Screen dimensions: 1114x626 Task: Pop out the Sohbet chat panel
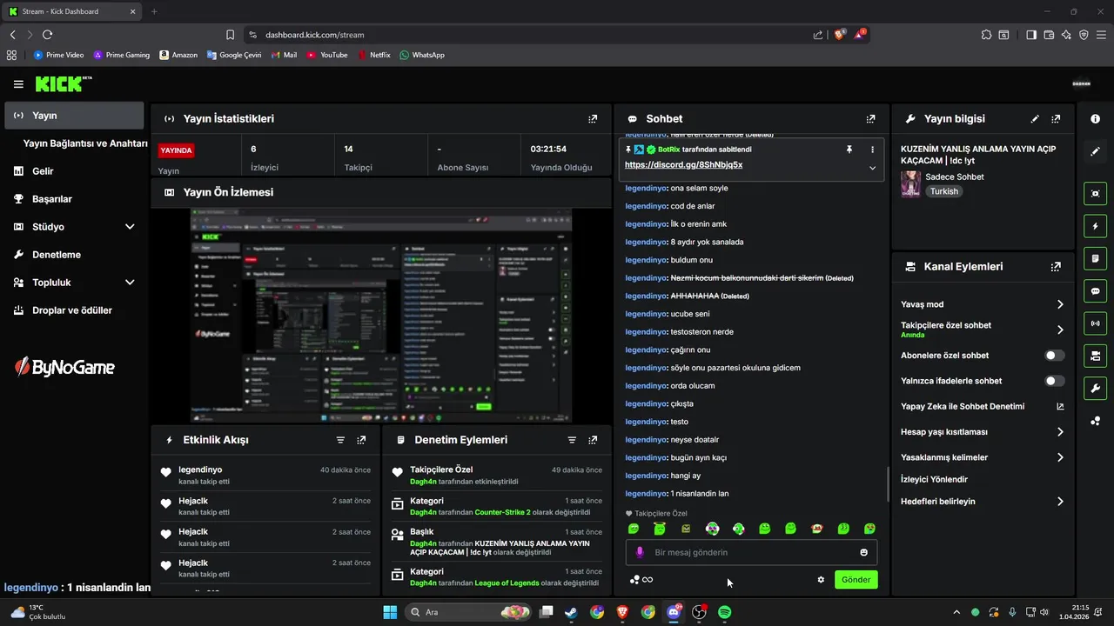(x=870, y=119)
